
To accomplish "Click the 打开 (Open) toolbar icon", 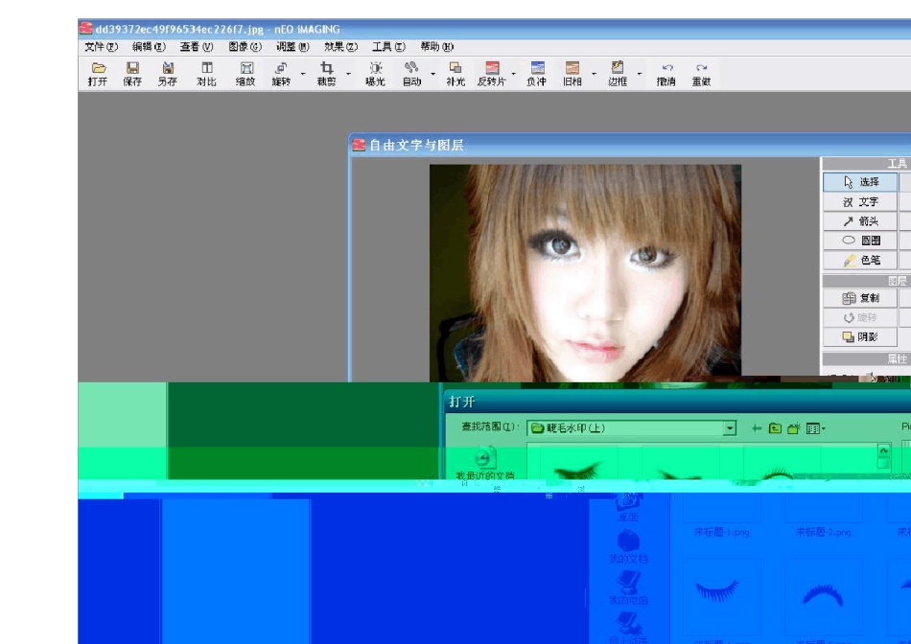I will click(98, 74).
